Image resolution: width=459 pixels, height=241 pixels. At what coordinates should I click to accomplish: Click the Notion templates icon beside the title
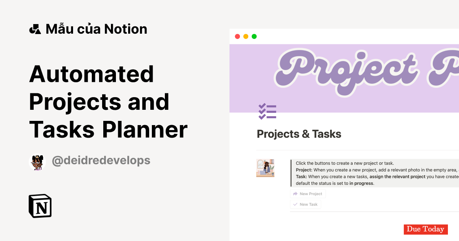(x=34, y=29)
